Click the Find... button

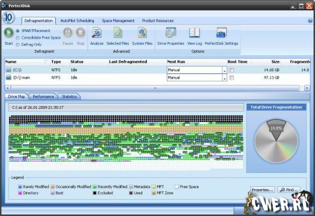pyautogui.click(x=289, y=190)
